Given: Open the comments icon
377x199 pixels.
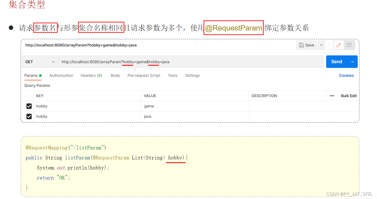Looking at the screenshot, I should tap(349, 45).
